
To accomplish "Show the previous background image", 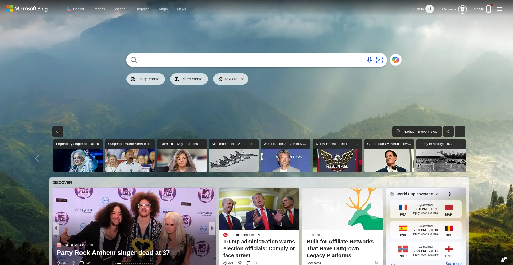I will (x=448, y=132).
